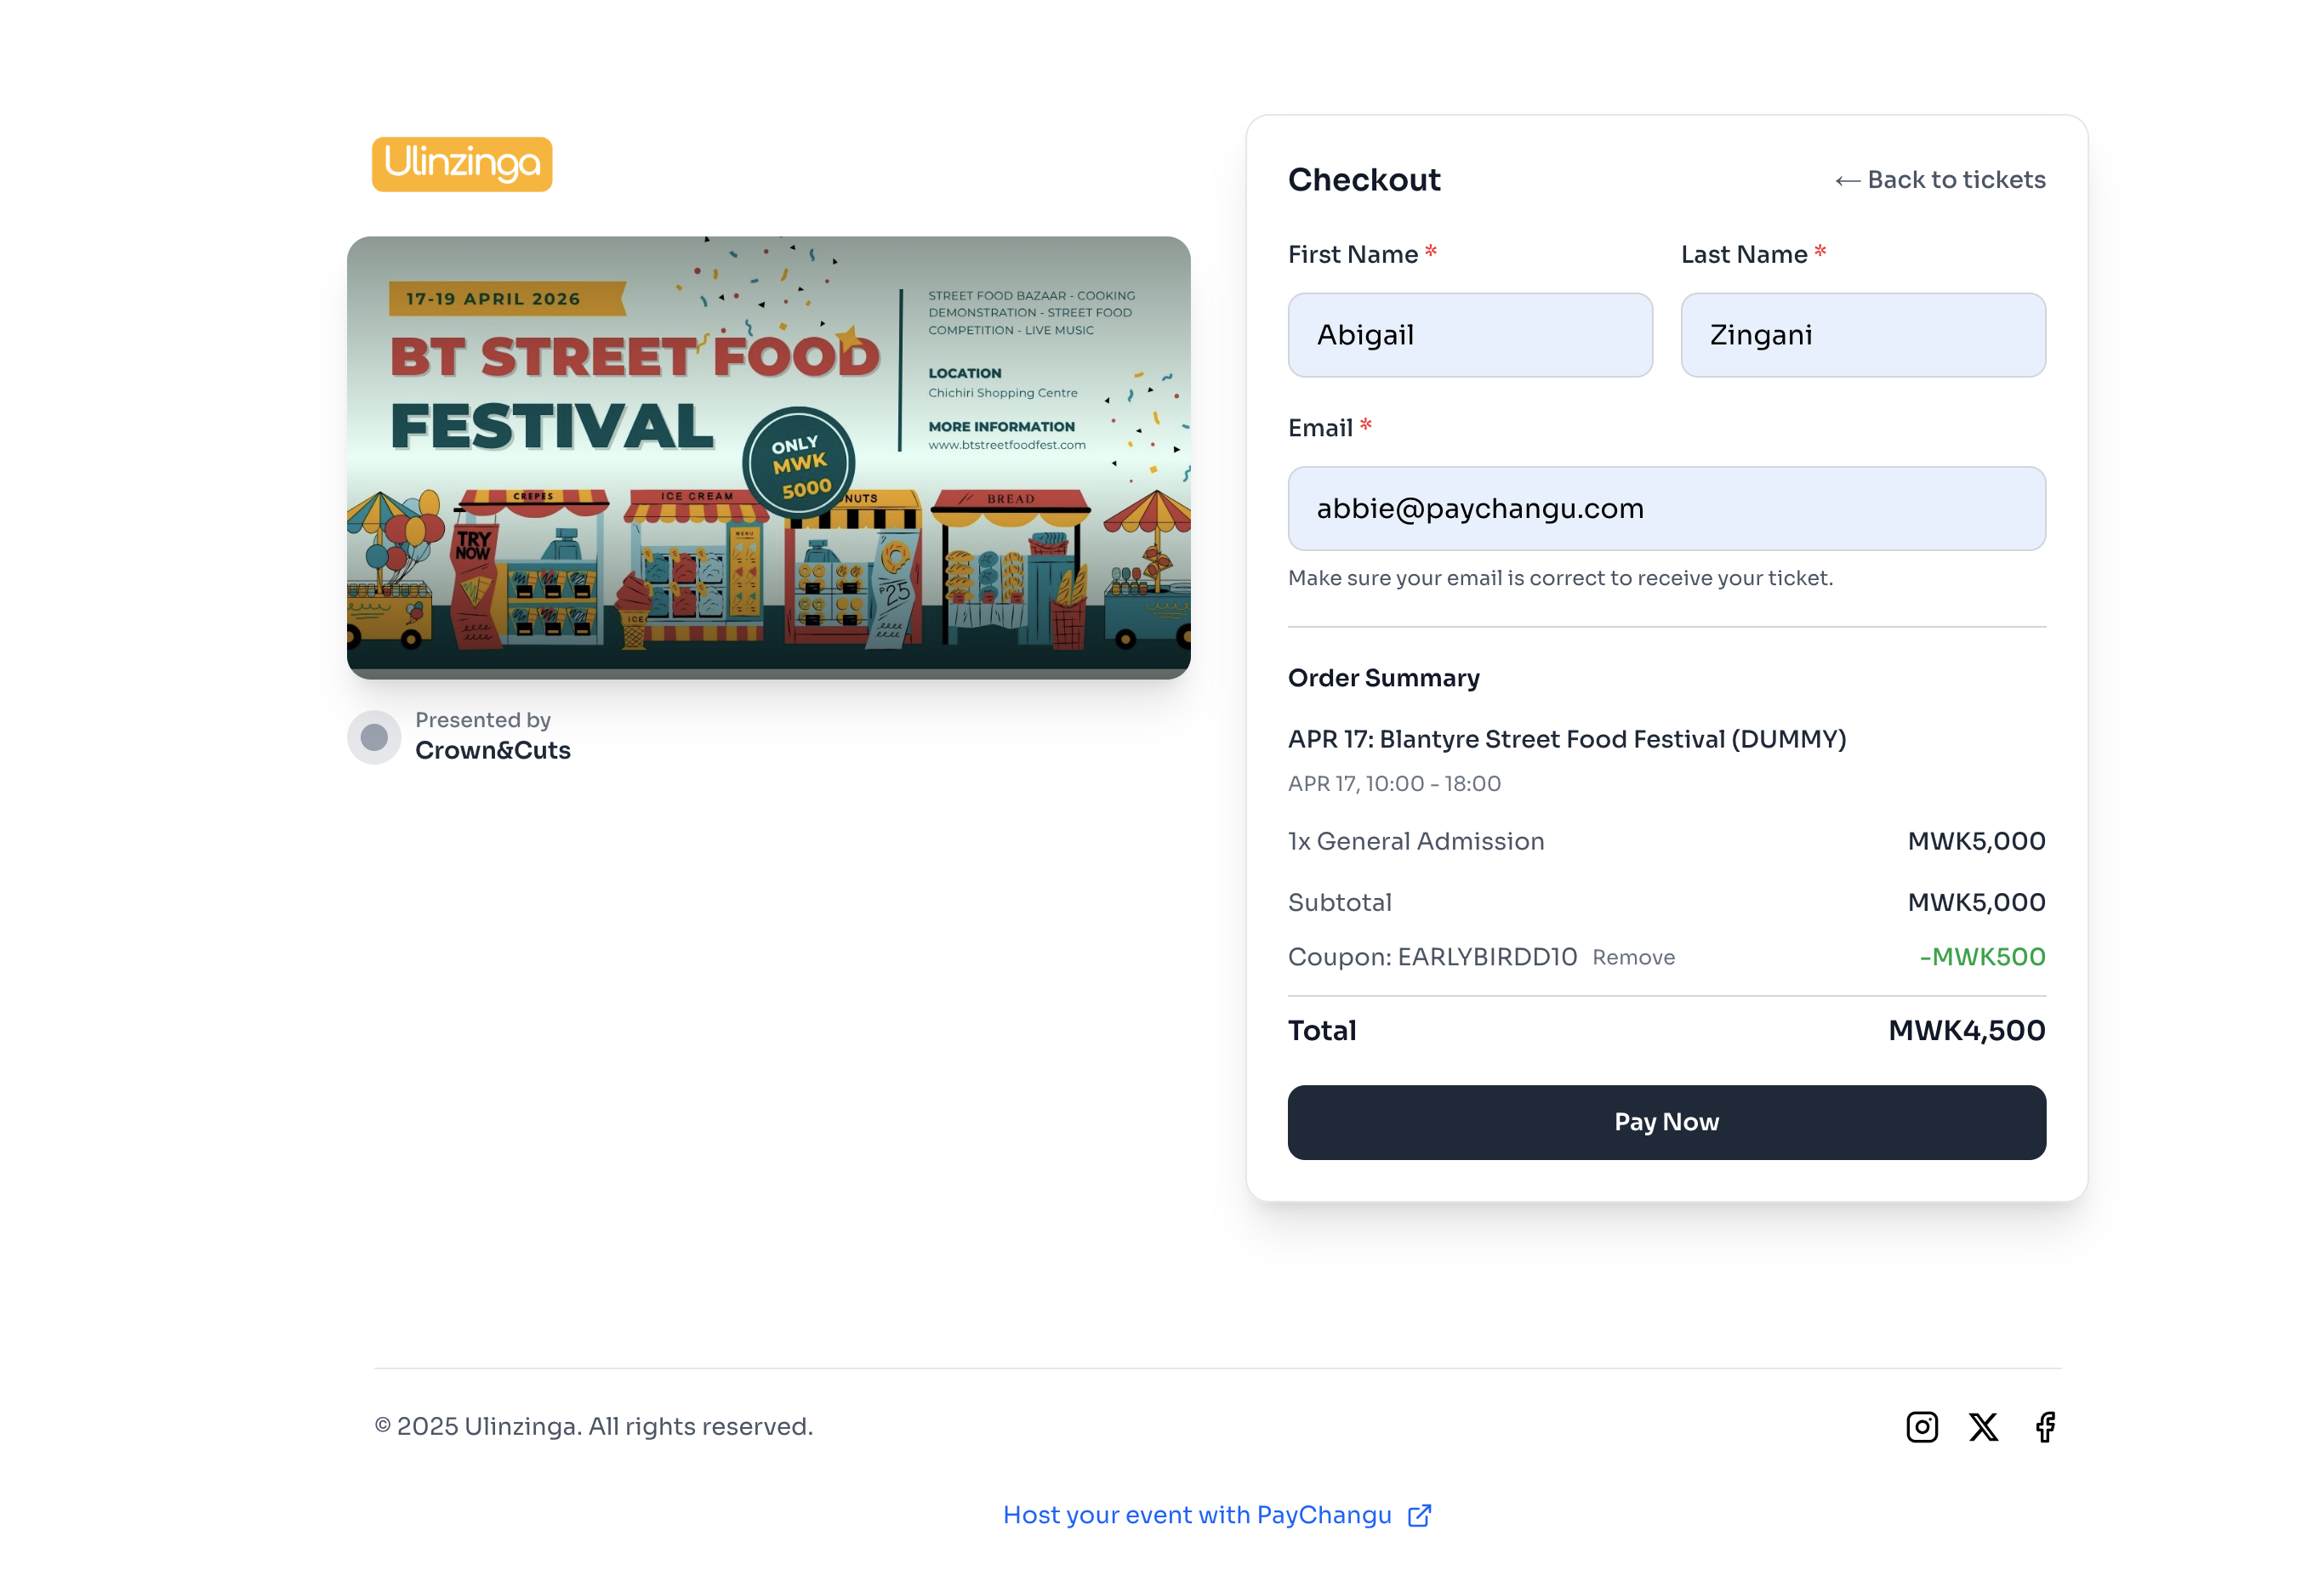Image resolution: width=2324 pixels, height=1587 pixels.
Task: Click the BT Street Food Festival banner
Action: click(x=768, y=457)
